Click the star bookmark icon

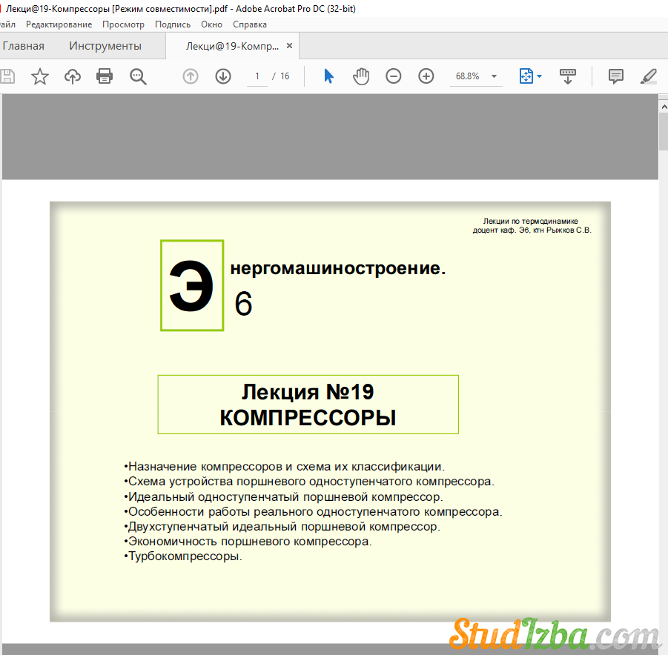[x=39, y=76]
